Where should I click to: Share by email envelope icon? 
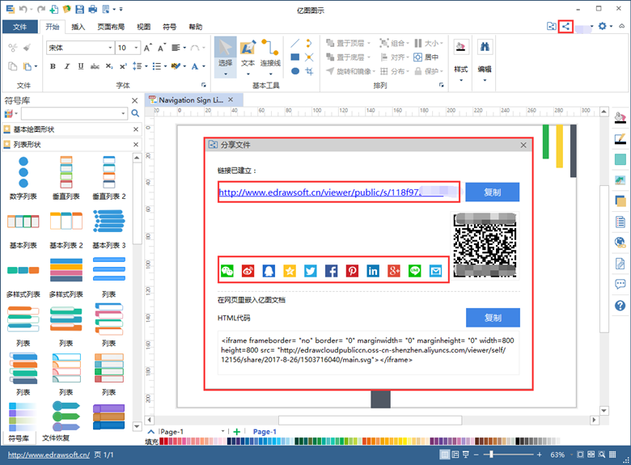coord(435,271)
